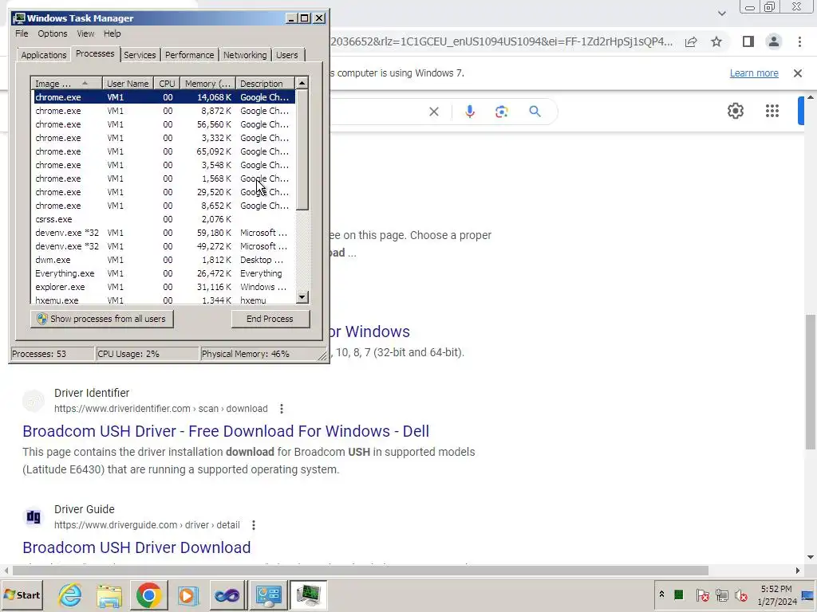Screen dimensions: 817x612
Task: Click the Chrome horizontal scrollbar thumb
Action: (x=360, y=571)
